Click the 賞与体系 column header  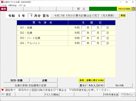point(42,23)
